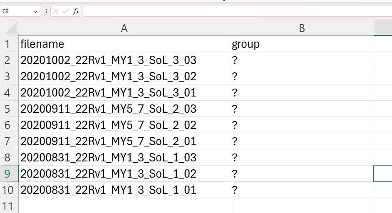Click the Insert Function fx icon
The height and width of the screenshot is (213, 392).
[x=76, y=12]
